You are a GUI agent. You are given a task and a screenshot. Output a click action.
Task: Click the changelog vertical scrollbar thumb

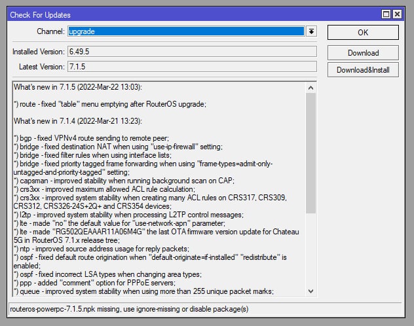(x=310, y=153)
